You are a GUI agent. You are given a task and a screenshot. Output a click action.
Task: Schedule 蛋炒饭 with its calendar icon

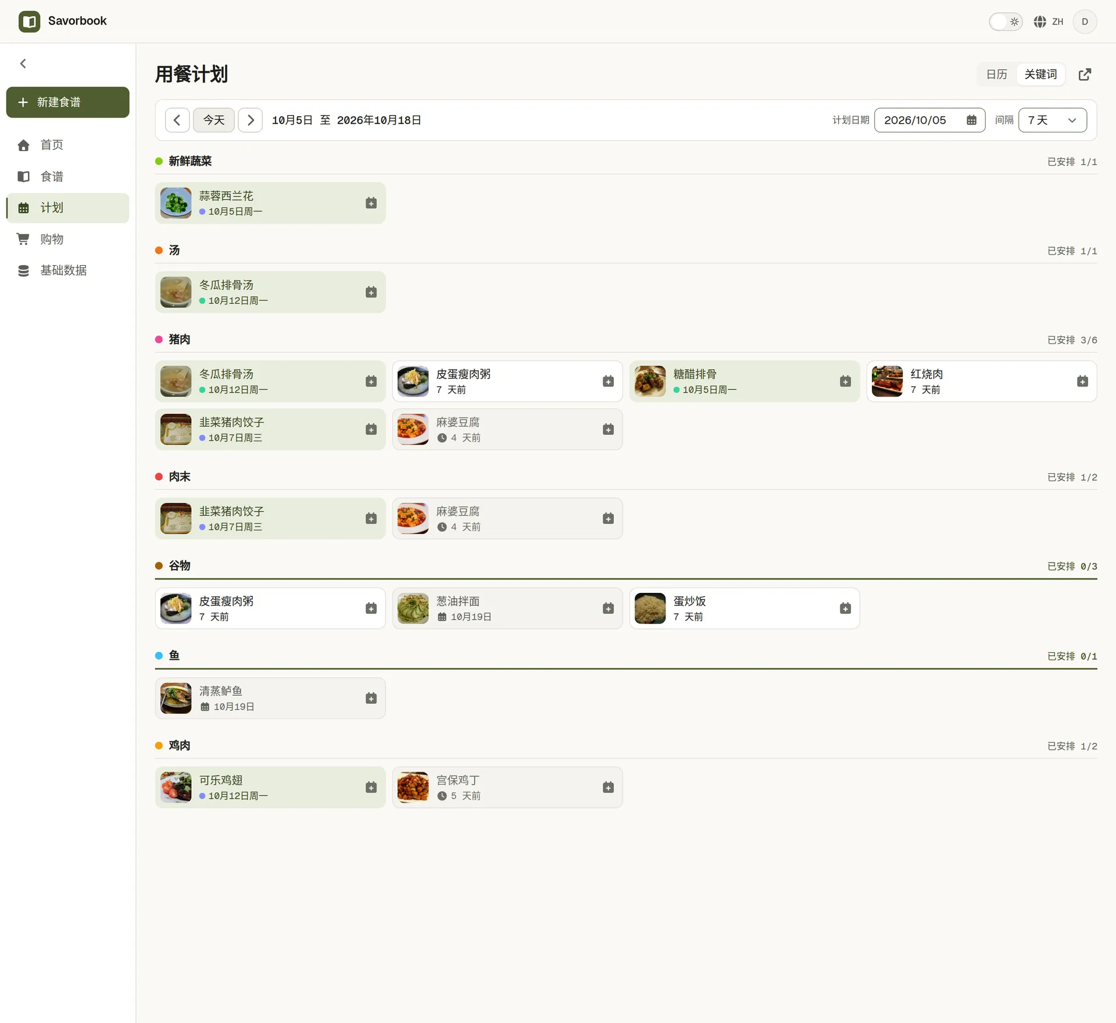[845, 609]
